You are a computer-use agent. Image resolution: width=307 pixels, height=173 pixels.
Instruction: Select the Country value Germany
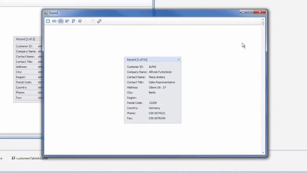tap(154, 108)
